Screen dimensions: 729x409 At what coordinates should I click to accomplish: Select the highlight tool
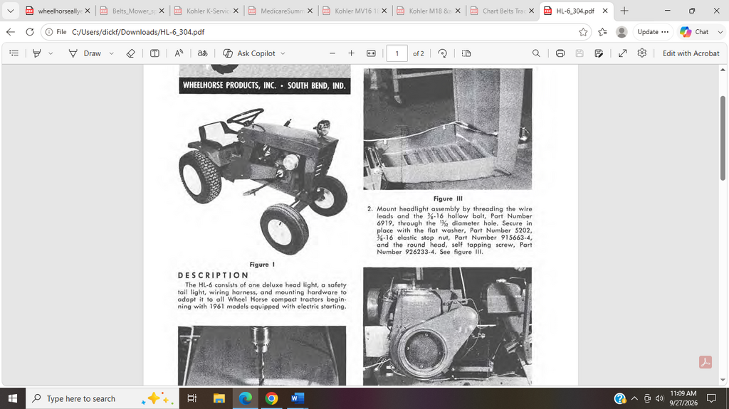click(x=37, y=53)
